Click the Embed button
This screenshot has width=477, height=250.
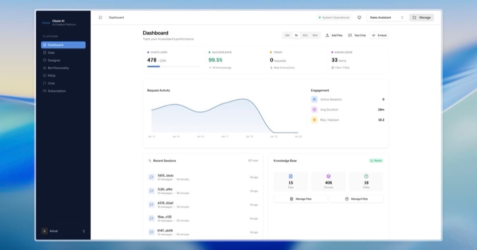(x=379, y=35)
